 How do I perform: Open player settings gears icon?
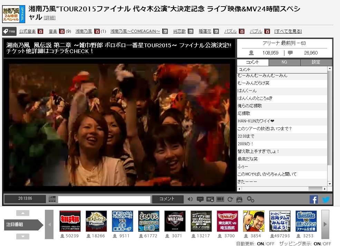(251, 199)
